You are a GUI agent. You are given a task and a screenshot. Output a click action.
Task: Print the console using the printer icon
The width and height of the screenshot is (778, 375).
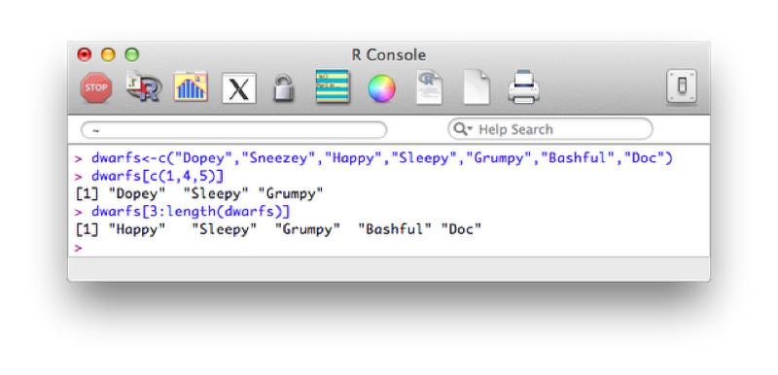[x=524, y=87]
